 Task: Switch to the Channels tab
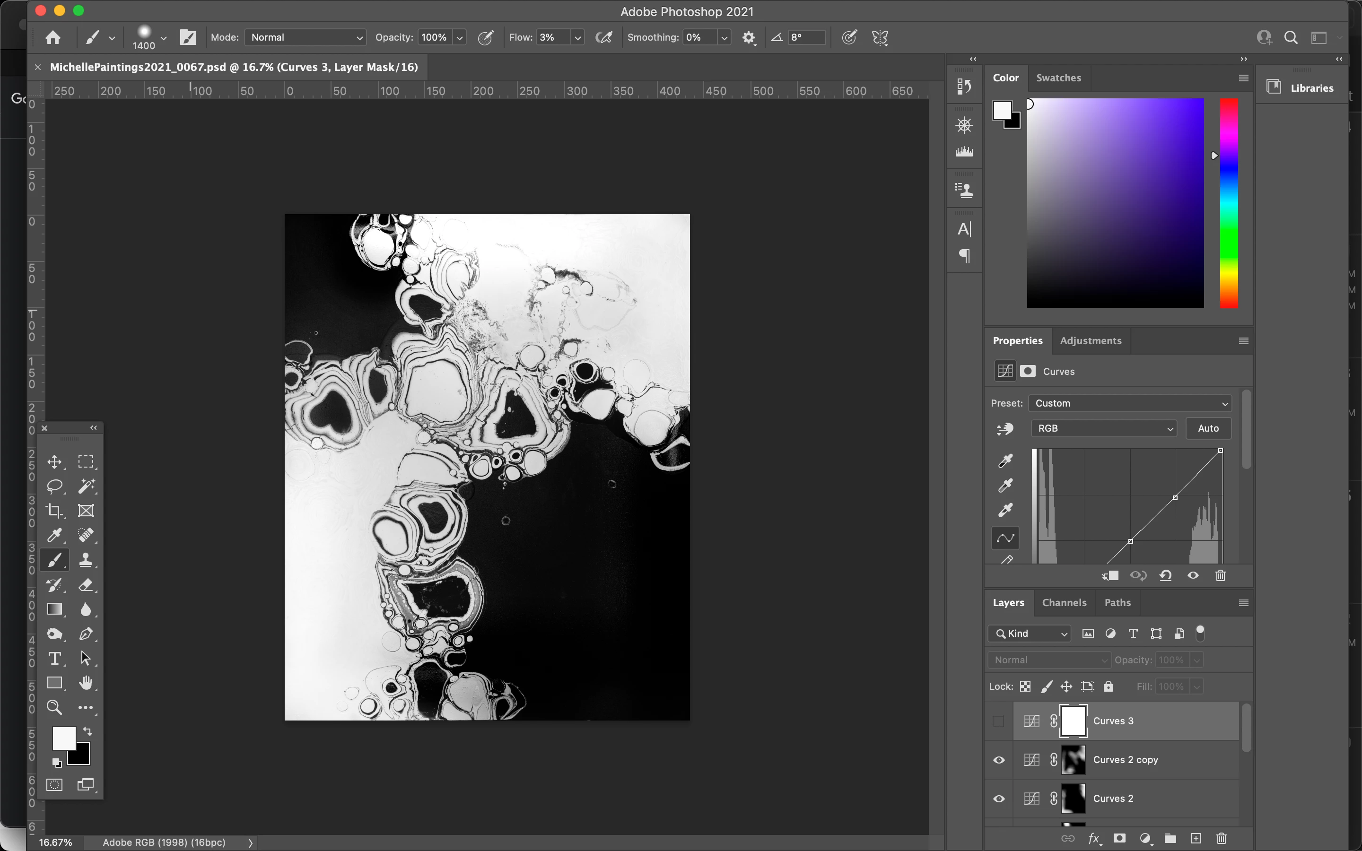pyautogui.click(x=1064, y=602)
